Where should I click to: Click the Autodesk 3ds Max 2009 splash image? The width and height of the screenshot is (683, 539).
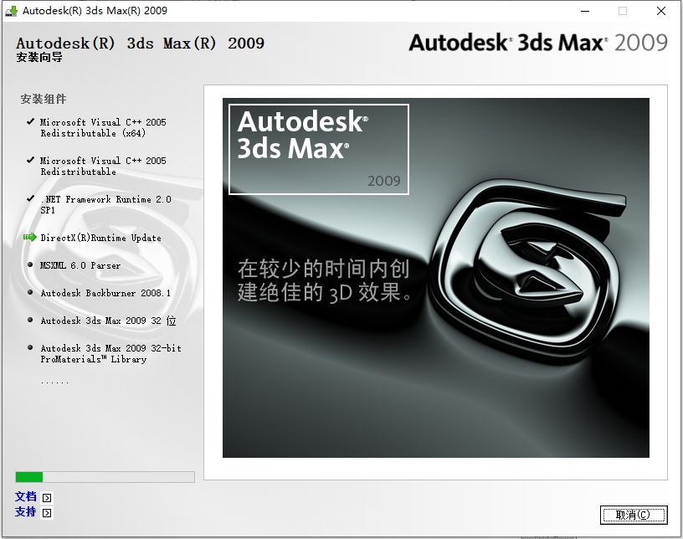(x=435, y=278)
